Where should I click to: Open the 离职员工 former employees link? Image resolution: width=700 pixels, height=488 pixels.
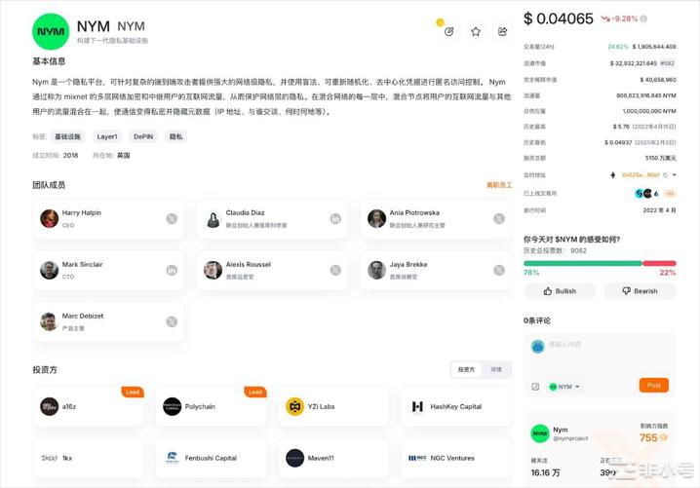pyautogui.click(x=499, y=185)
